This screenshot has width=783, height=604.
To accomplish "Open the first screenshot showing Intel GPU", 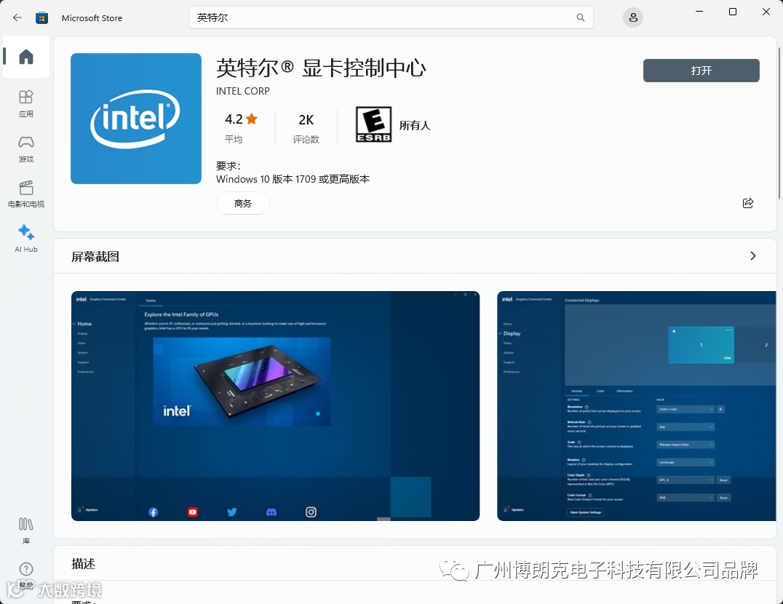I will [x=275, y=406].
